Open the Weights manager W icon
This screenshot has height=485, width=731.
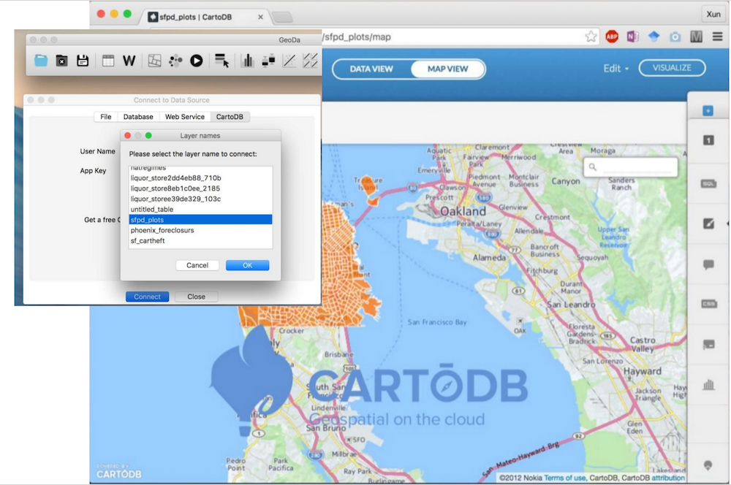(x=129, y=61)
